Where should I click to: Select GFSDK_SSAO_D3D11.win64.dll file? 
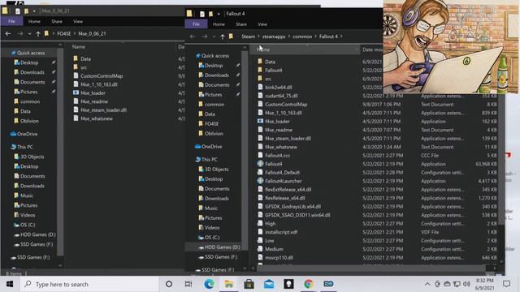click(297, 215)
